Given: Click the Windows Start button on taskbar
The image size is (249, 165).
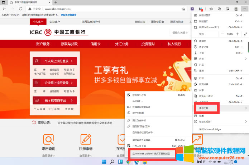Looking at the screenshot, I should 104,162.
